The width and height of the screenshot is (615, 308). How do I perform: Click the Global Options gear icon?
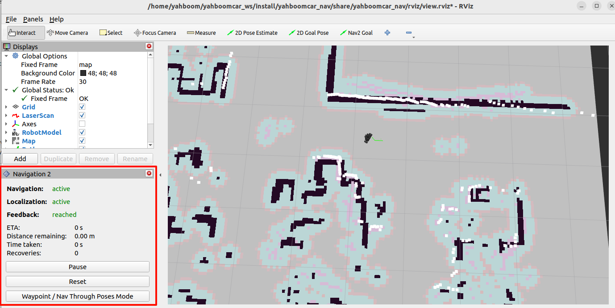pos(16,56)
